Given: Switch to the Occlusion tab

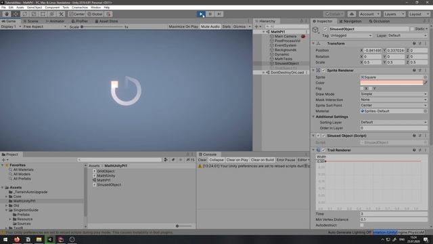Looking at the screenshot, I should pyautogui.click(x=379, y=21).
